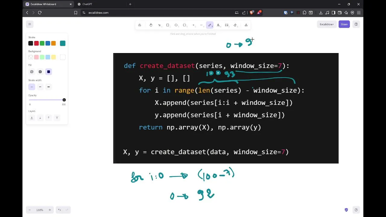Viewport: 386px width, 217px height.
Task: Select the Rectangle tool
Action: point(168,25)
